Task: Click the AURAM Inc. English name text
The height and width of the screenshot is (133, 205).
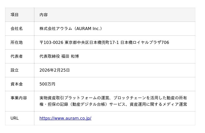Action: point(88,28)
